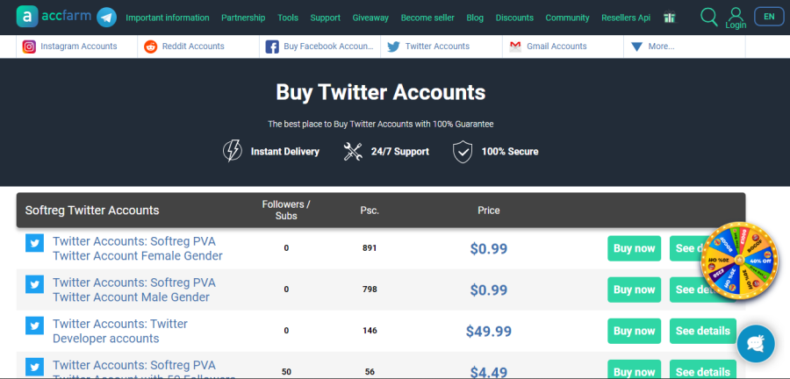The height and width of the screenshot is (379, 790).
Task: Expand the More categories dropdown
Action: click(x=652, y=46)
